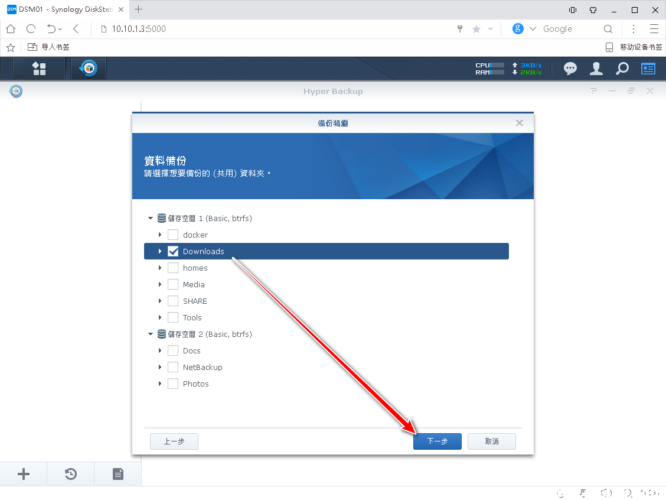Screen dimensions: 666x500
Task: Check the docker folder checkbox
Action: point(173,235)
